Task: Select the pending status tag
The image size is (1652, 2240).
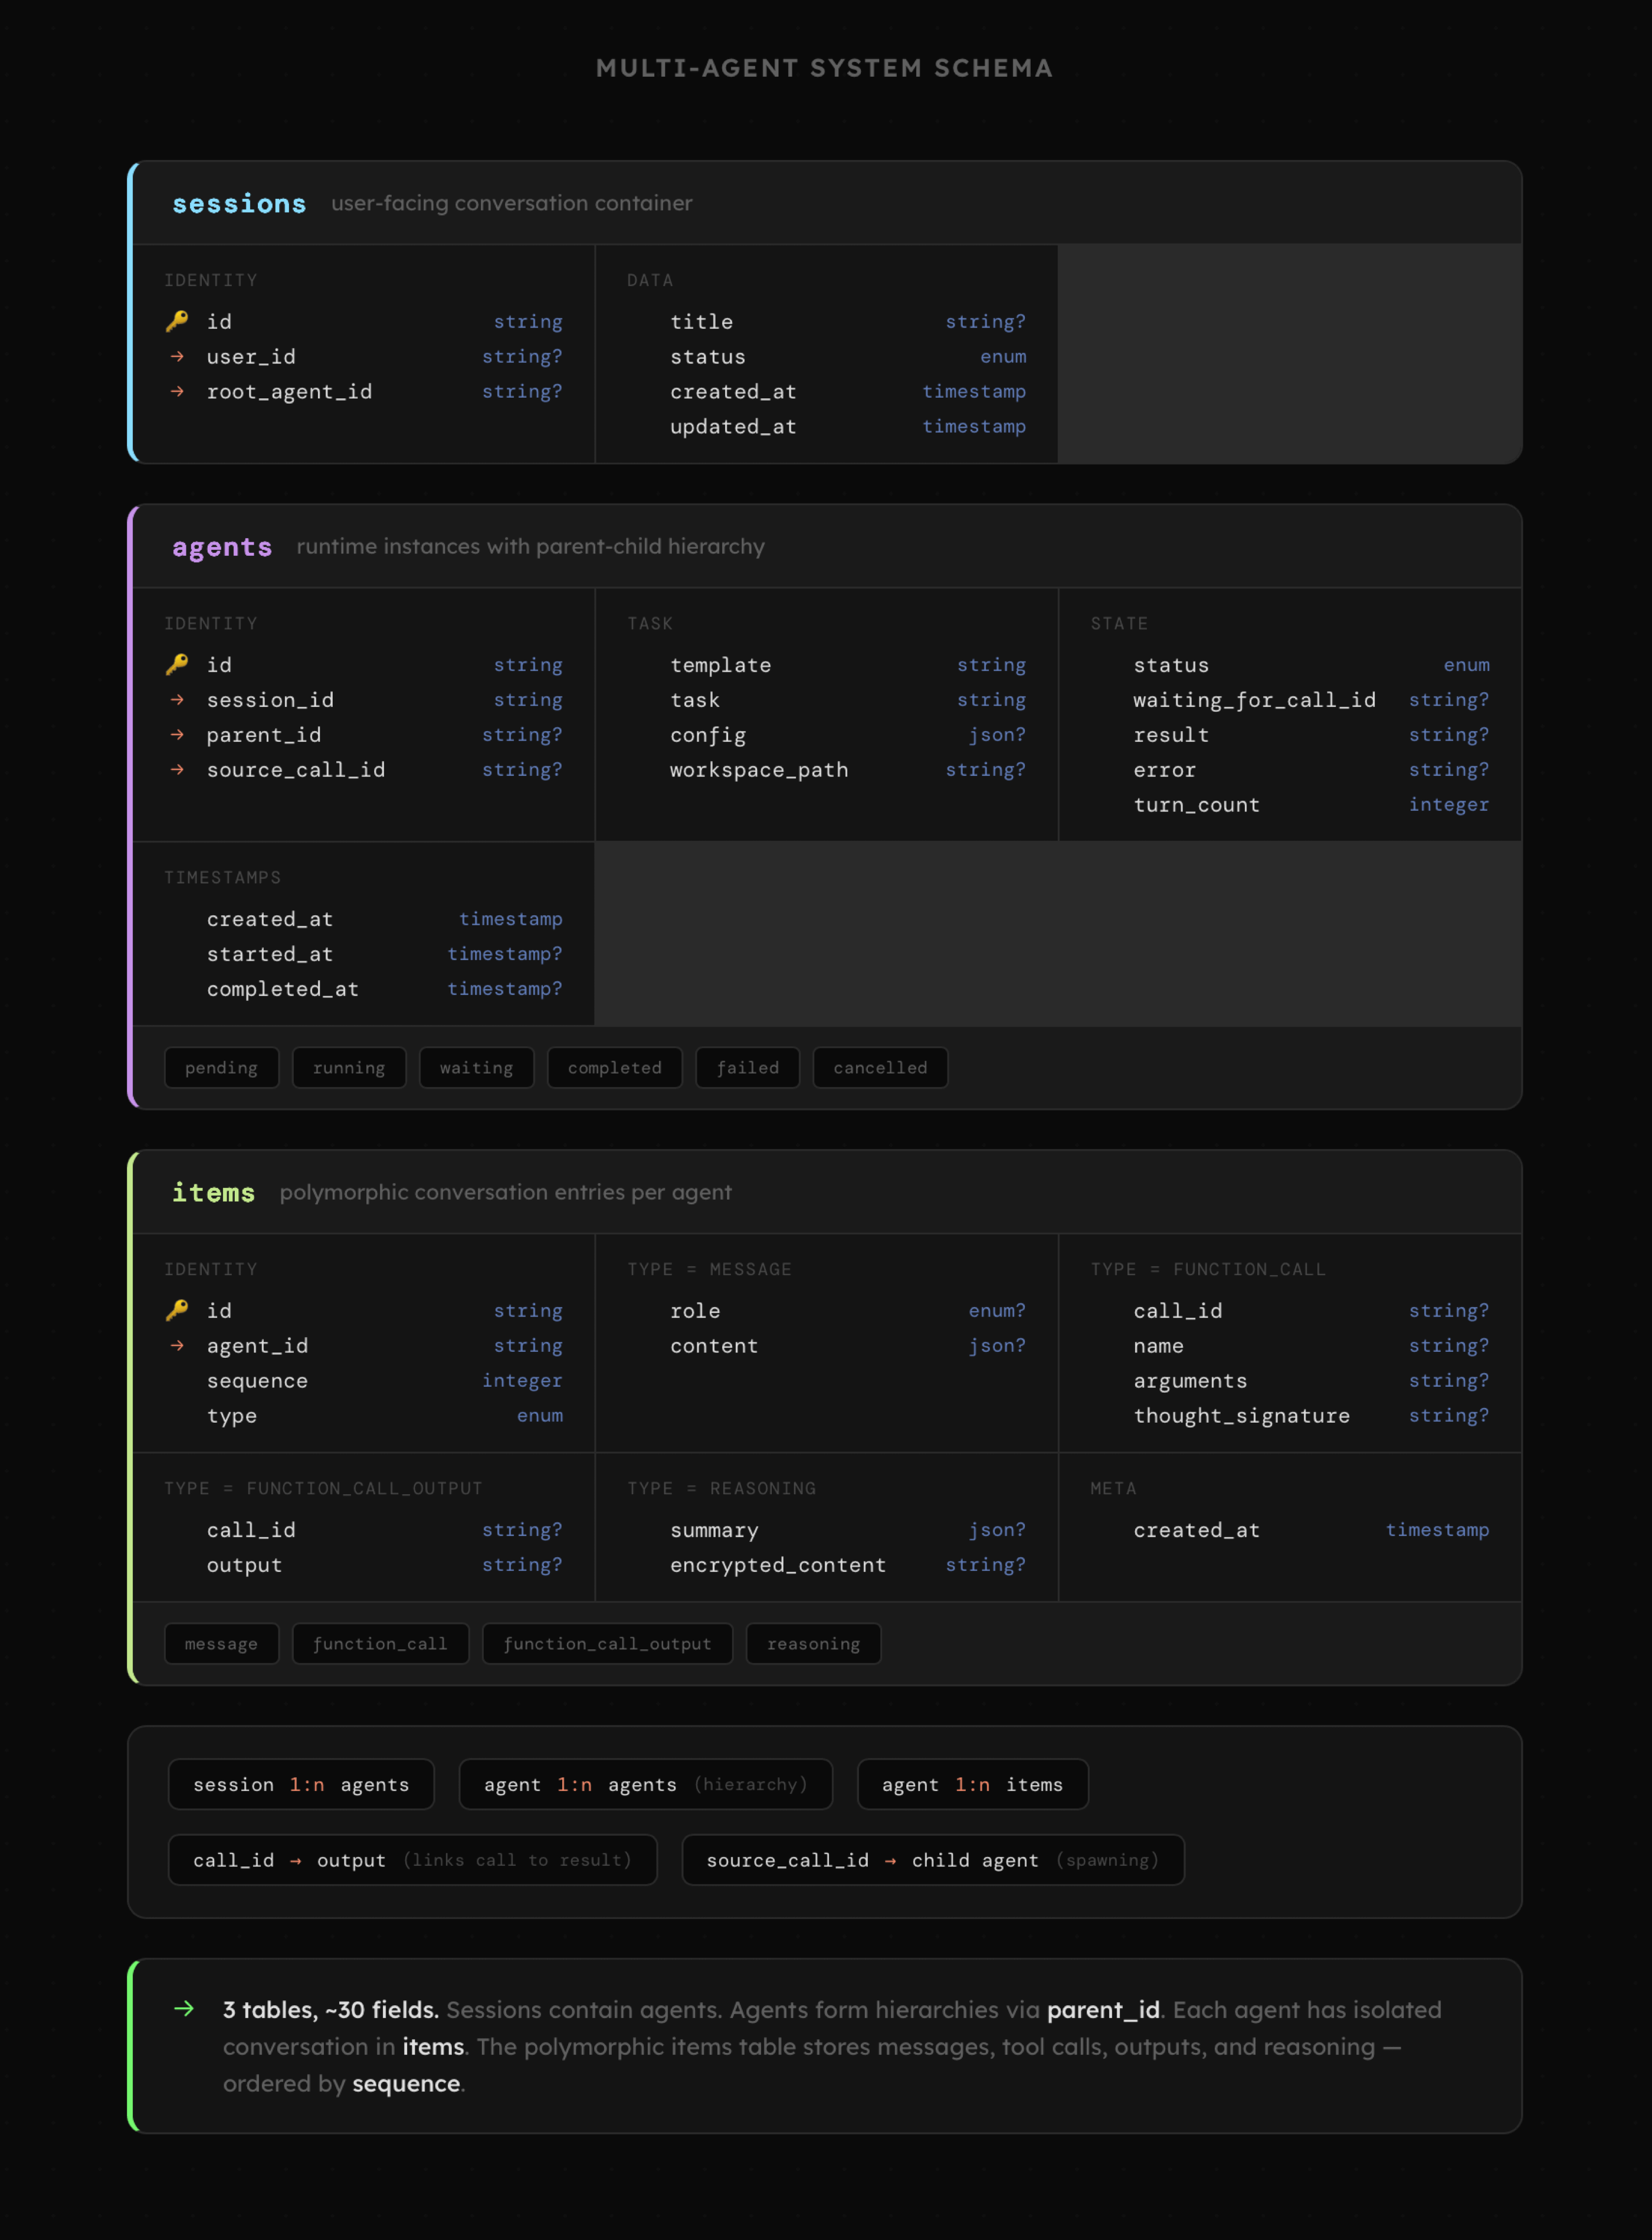Action: click(221, 1068)
